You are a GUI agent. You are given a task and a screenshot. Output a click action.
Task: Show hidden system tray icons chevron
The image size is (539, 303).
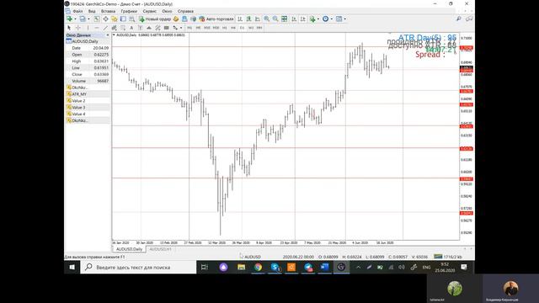pyautogui.click(x=358, y=267)
